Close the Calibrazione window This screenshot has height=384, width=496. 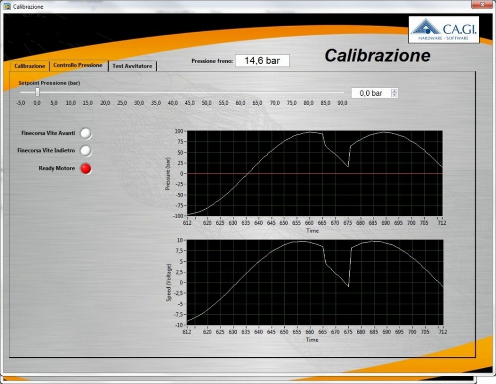[482, 5]
